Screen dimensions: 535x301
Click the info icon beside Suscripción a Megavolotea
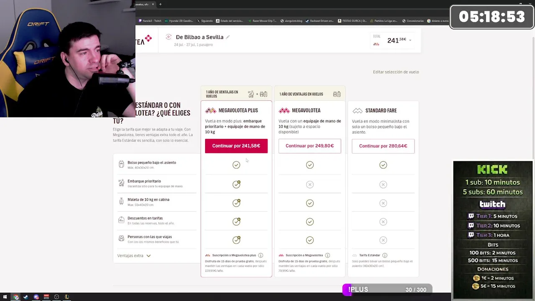pos(327,255)
